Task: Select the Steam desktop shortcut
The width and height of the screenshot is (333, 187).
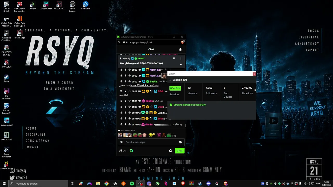Action: click(7, 78)
